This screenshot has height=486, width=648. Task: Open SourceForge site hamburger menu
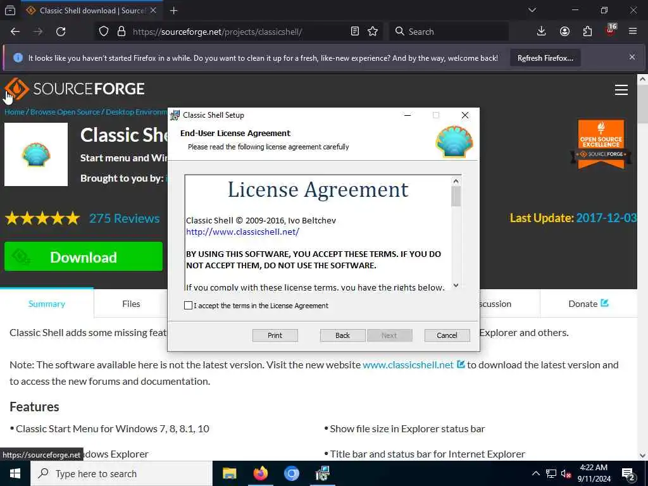pyautogui.click(x=621, y=90)
